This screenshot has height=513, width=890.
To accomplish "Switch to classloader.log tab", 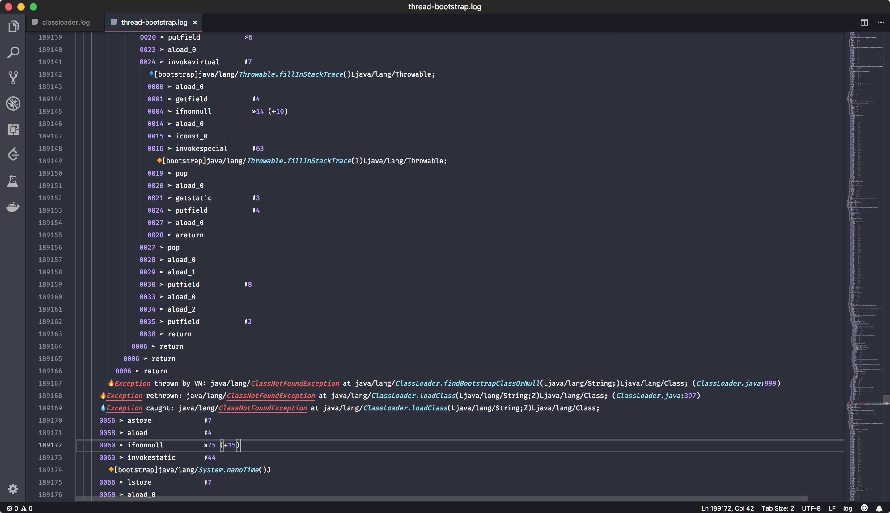I will [x=66, y=23].
